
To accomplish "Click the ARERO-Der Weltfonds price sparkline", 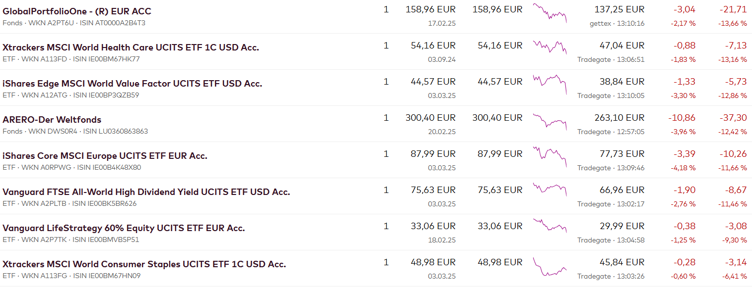I will (x=549, y=121).
